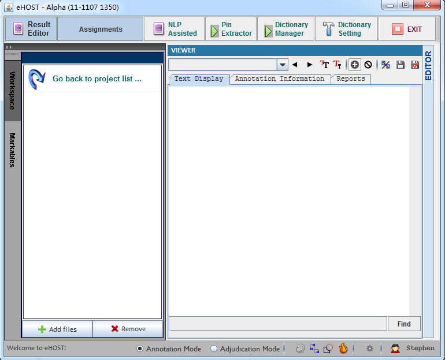Open the Reports tab
This screenshot has height=360, width=445.
click(x=351, y=78)
